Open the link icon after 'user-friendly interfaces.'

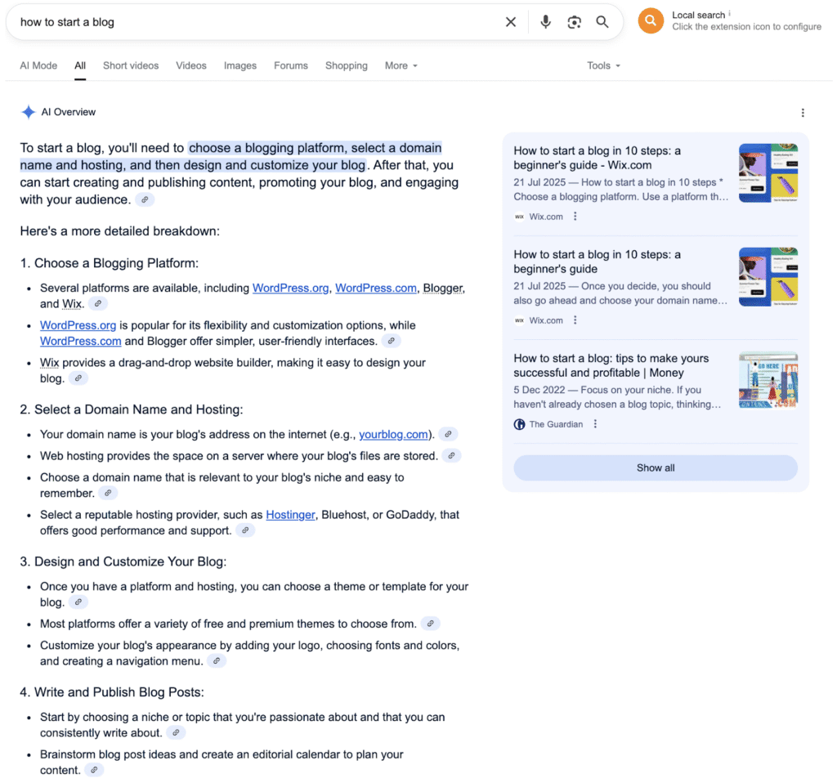click(392, 341)
